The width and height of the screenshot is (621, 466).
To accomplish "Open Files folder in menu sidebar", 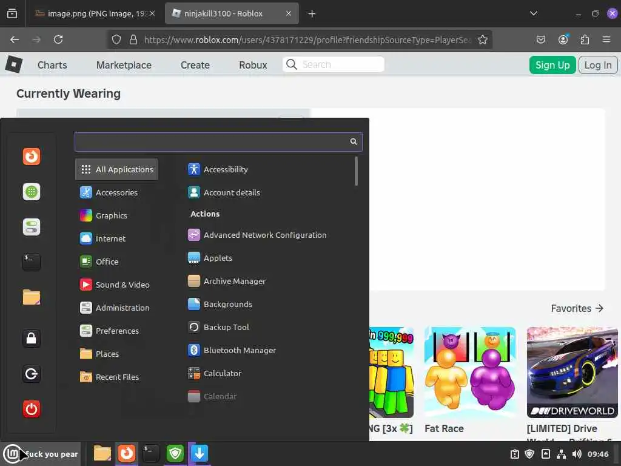I will (32, 297).
